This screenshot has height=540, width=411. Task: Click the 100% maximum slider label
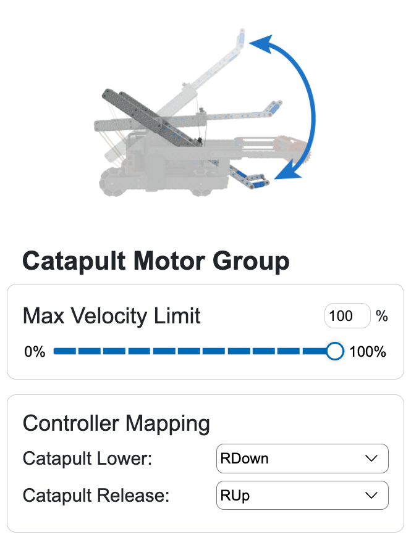(x=368, y=352)
